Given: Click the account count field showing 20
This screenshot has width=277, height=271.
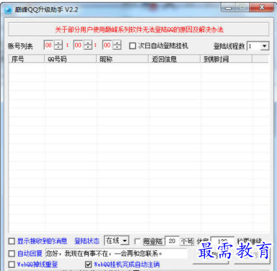Looking at the screenshot, I should (172, 241).
